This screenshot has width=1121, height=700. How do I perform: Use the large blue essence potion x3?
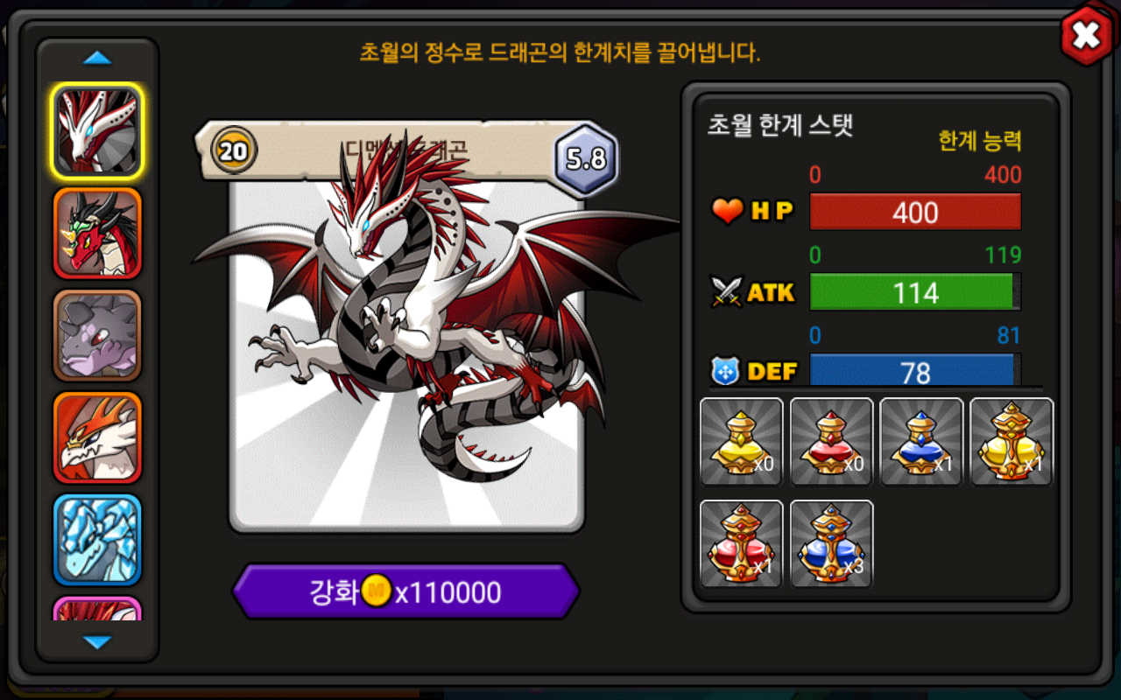[831, 543]
